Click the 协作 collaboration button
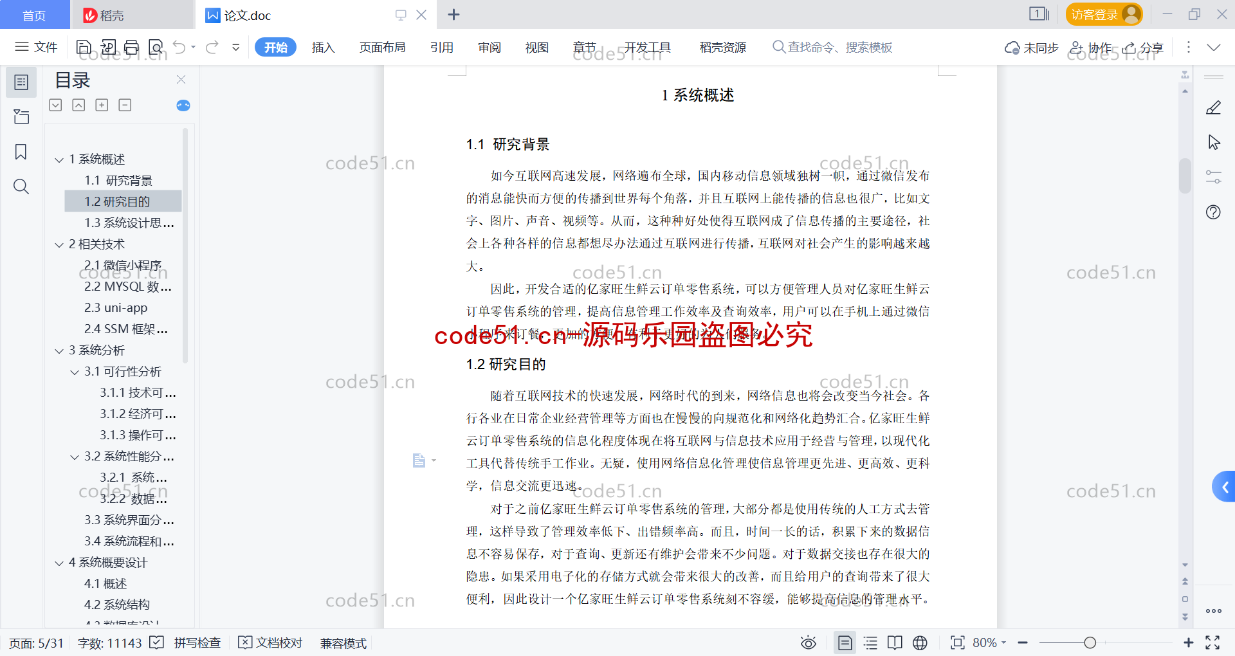The width and height of the screenshot is (1235, 656). tap(1090, 48)
